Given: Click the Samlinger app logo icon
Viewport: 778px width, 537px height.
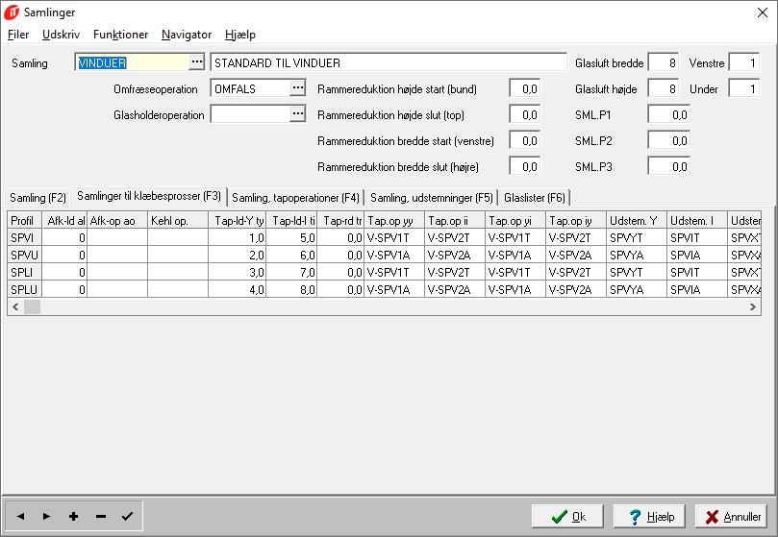Looking at the screenshot, I should 12,12.
